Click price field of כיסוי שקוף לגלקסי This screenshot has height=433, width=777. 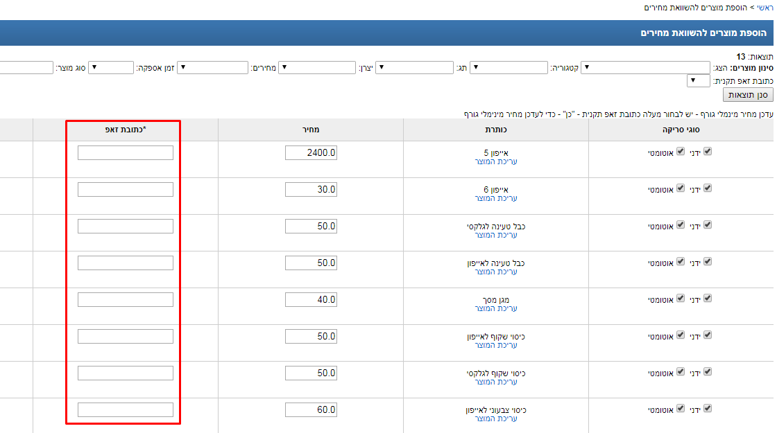point(311,373)
